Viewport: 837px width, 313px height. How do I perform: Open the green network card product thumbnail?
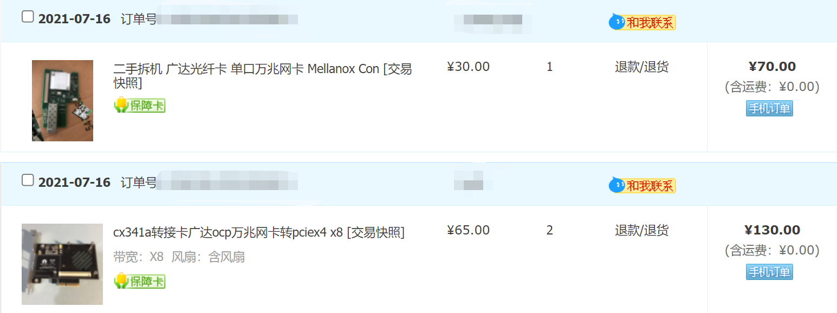pyautogui.click(x=62, y=101)
